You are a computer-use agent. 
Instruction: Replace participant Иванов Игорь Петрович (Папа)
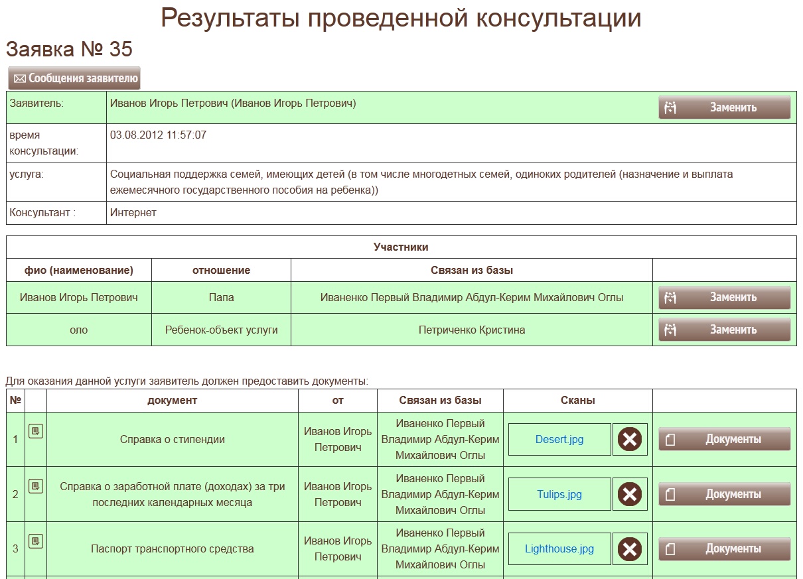[724, 297]
